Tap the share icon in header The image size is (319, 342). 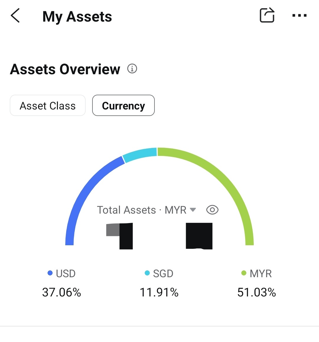click(x=267, y=15)
